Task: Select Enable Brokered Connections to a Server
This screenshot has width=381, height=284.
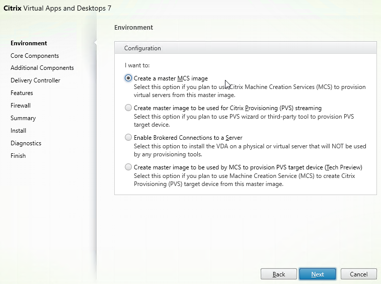Action: click(128, 137)
